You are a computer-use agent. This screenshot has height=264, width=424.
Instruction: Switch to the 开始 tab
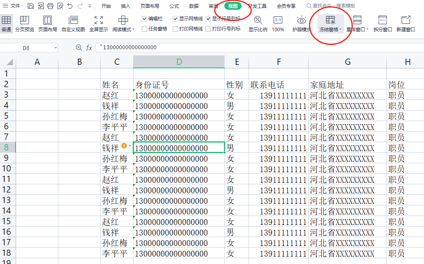click(106, 6)
